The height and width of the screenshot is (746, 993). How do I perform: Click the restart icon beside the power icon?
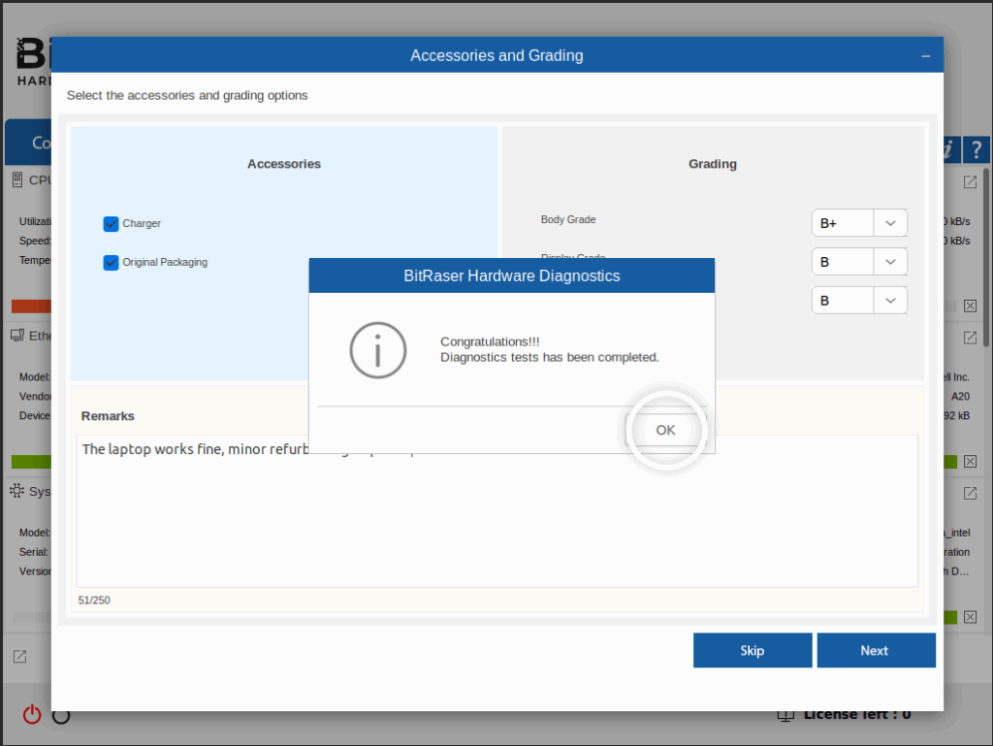[x=61, y=716]
